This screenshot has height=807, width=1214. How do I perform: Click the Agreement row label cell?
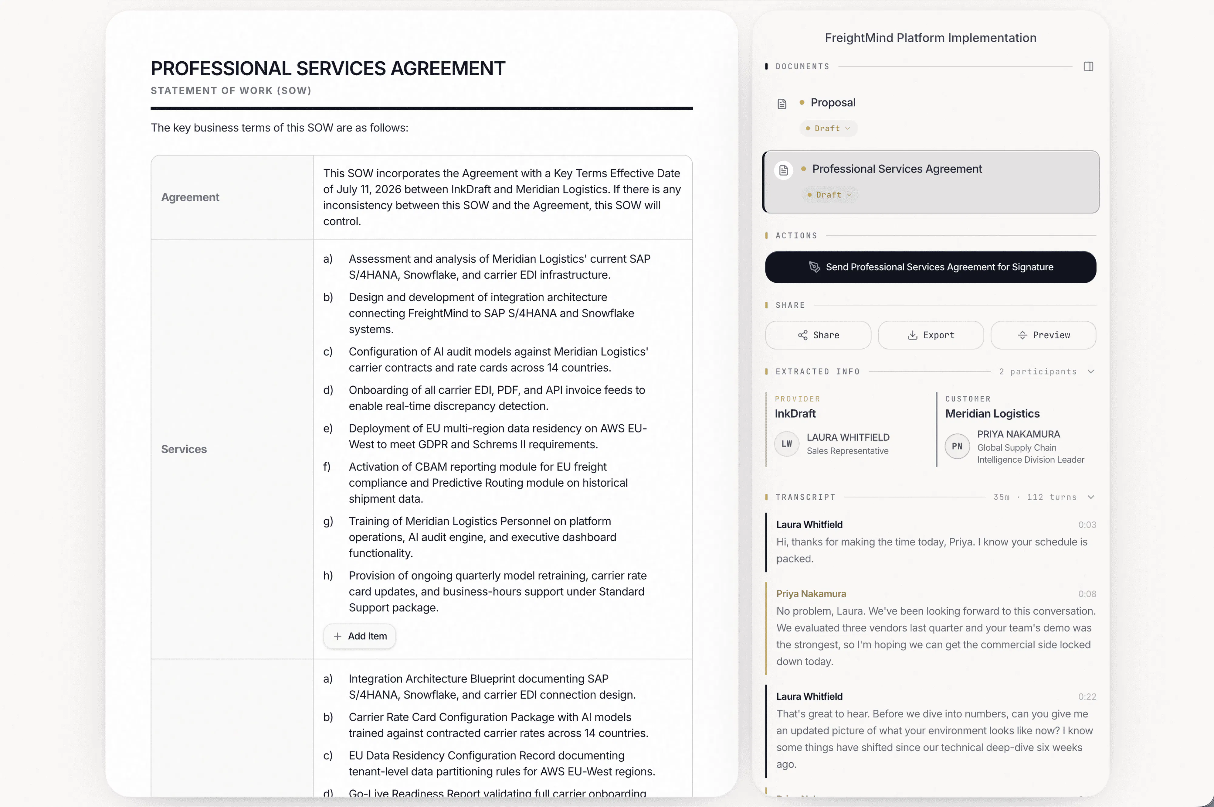click(x=232, y=197)
